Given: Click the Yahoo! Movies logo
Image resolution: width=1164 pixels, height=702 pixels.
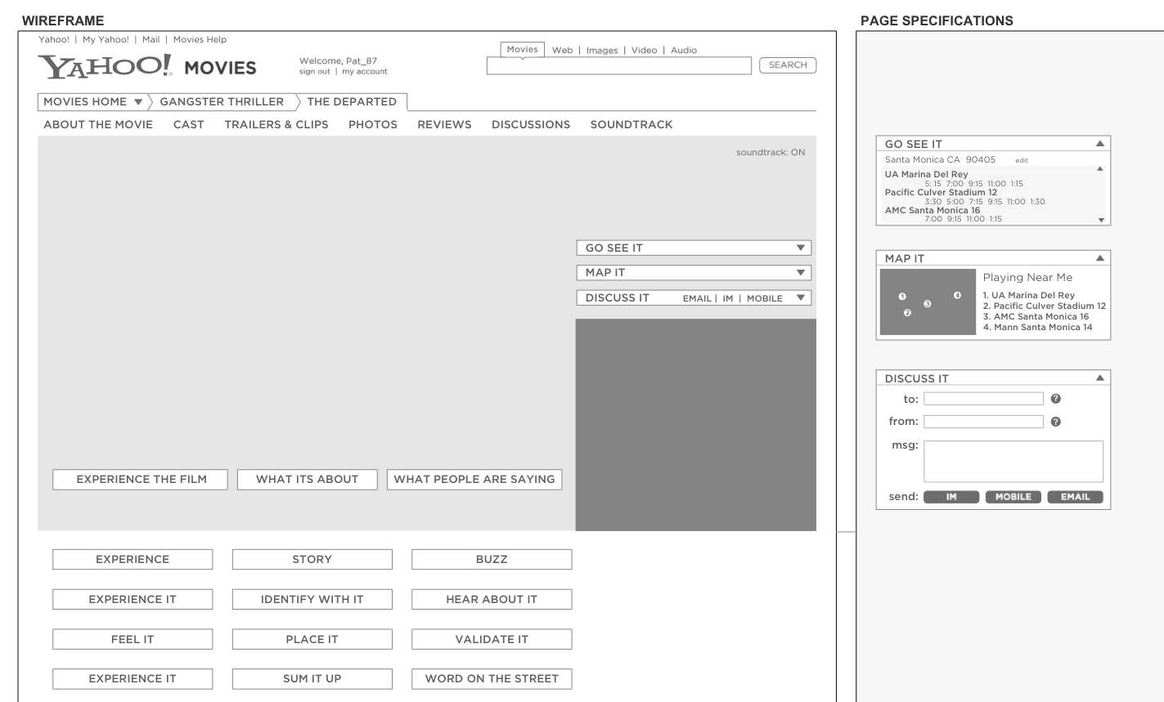Looking at the screenshot, I should coord(147,67).
